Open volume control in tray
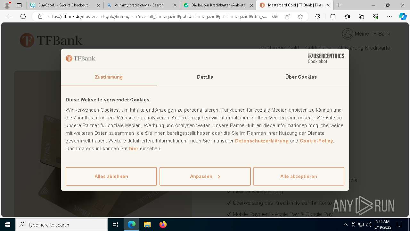 [368, 225]
